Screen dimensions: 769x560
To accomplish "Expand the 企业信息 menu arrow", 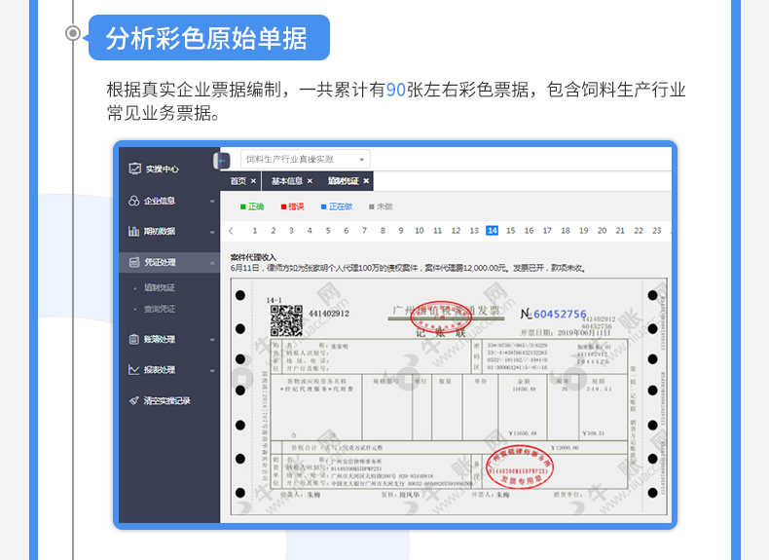I will (212, 202).
